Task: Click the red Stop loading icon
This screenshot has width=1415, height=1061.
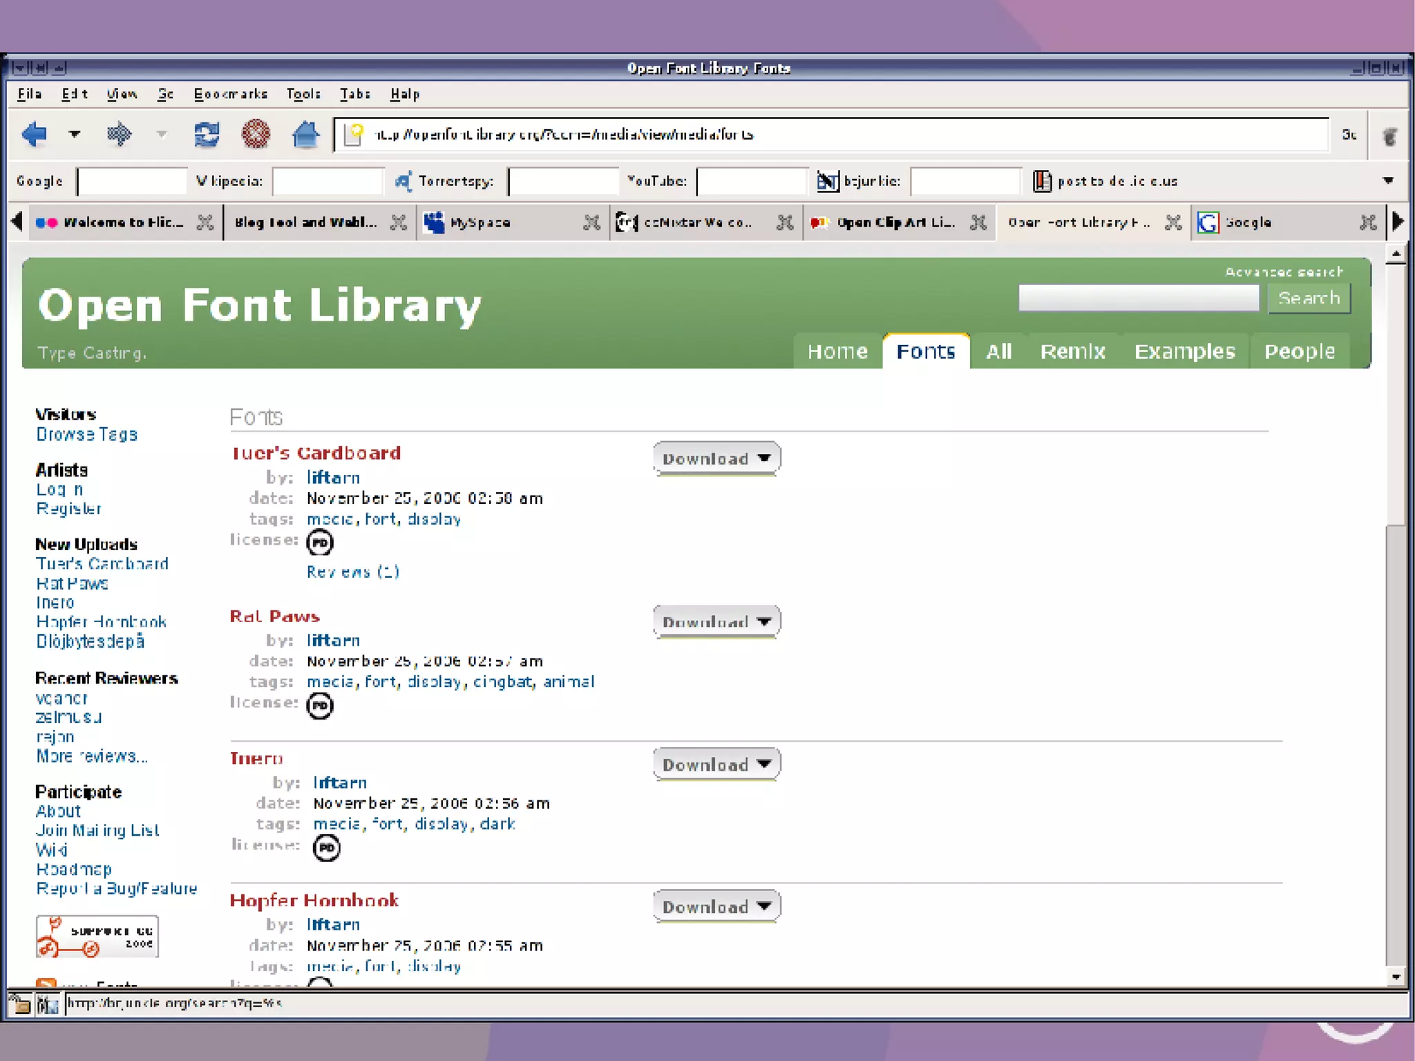Action: pyautogui.click(x=256, y=134)
